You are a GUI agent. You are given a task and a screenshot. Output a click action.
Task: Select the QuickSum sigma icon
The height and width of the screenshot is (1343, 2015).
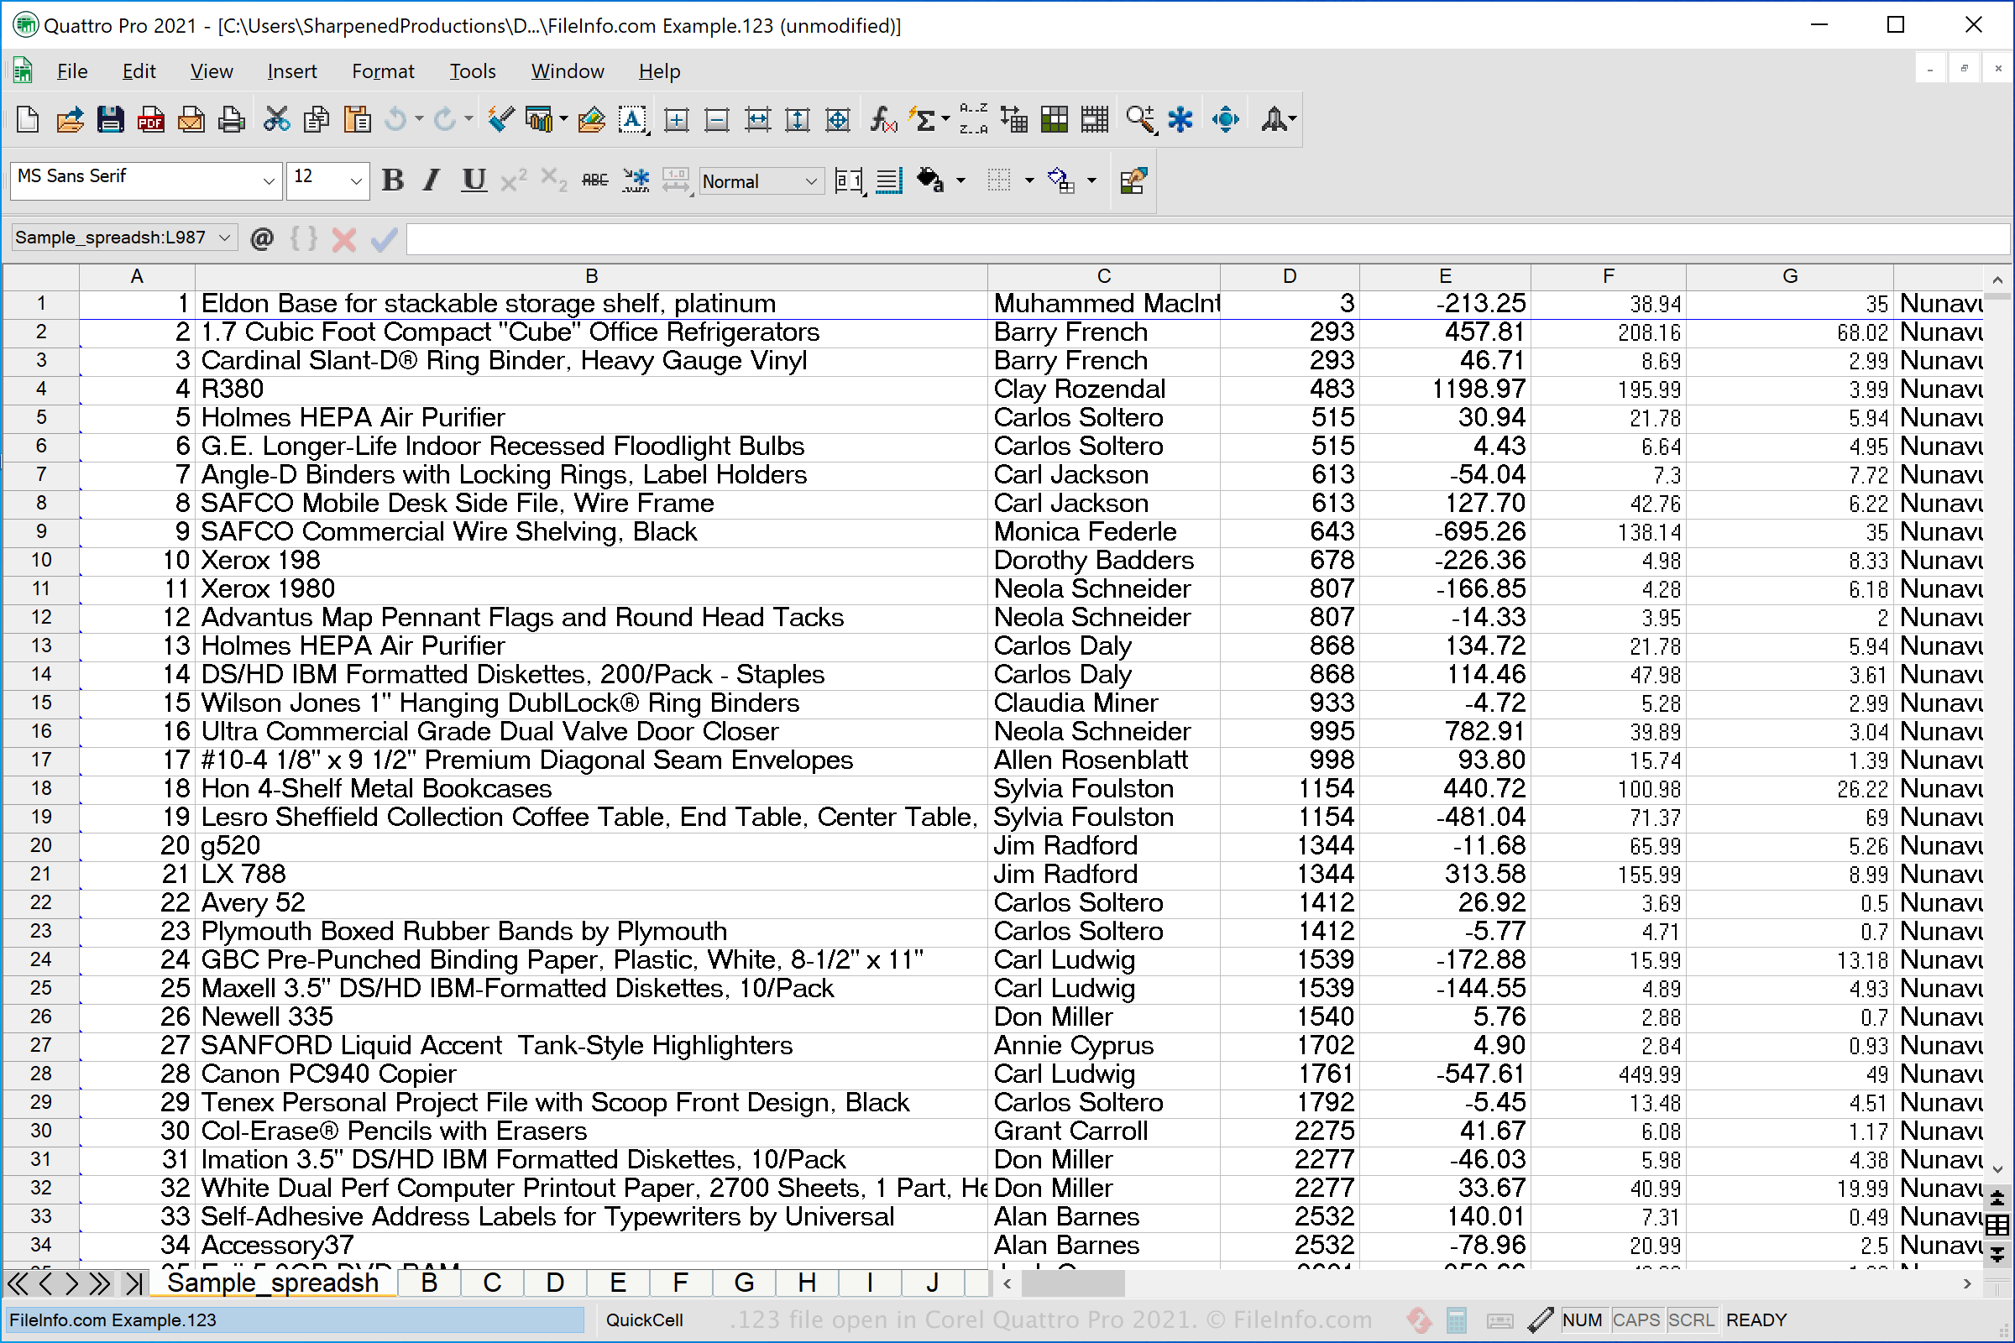point(924,120)
